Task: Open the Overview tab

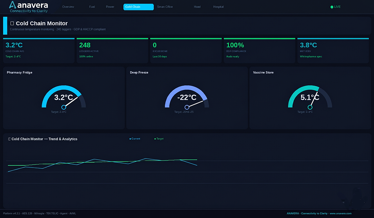Action: (x=68, y=7)
